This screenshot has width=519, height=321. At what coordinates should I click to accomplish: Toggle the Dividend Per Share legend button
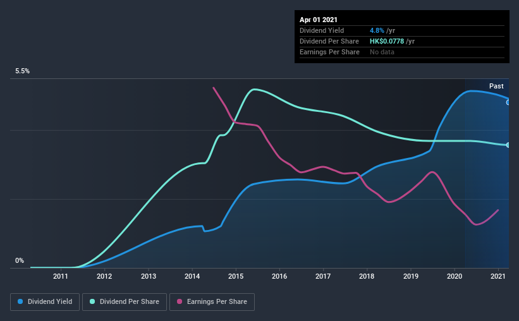click(125, 302)
